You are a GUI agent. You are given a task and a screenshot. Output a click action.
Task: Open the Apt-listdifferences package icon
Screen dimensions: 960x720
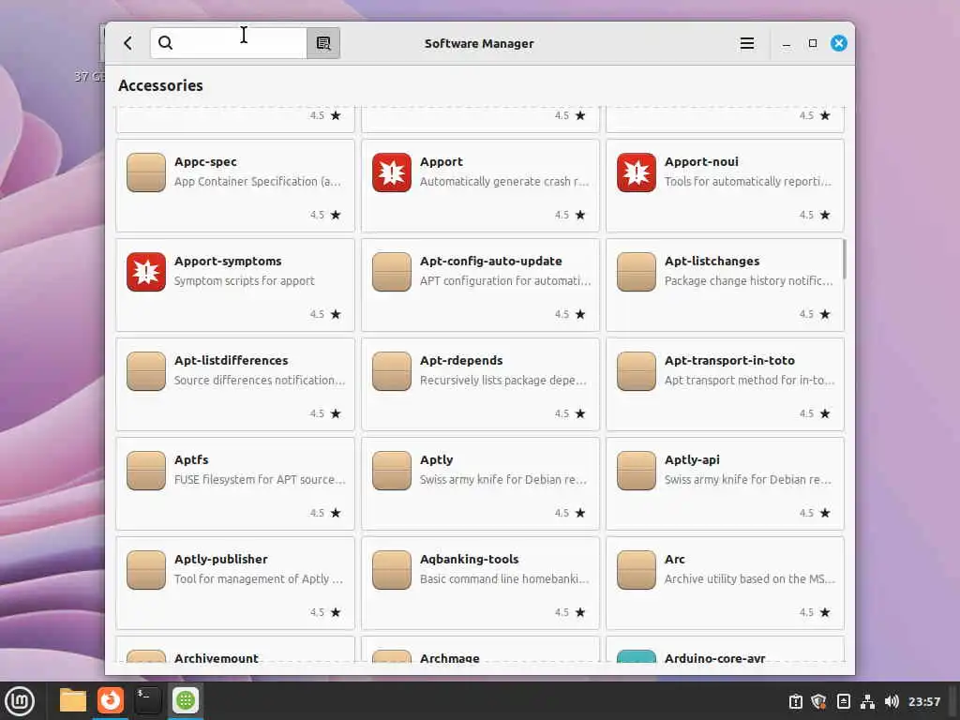click(146, 371)
